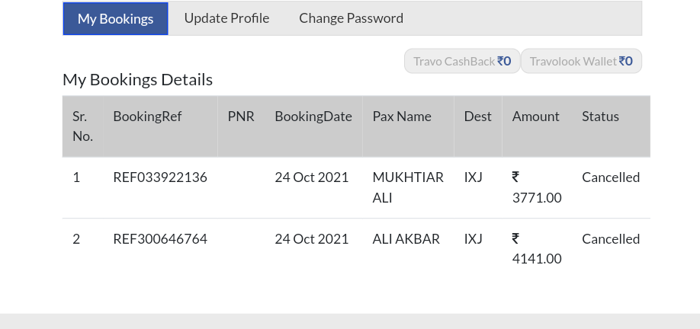Click the Dest column header

click(x=477, y=117)
